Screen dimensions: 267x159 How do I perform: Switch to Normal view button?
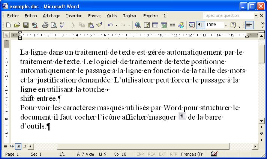6,146
